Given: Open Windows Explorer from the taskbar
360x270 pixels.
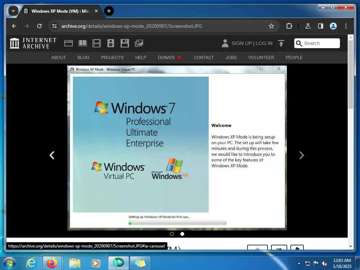Looking at the screenshot, I should tap(75, 263).
